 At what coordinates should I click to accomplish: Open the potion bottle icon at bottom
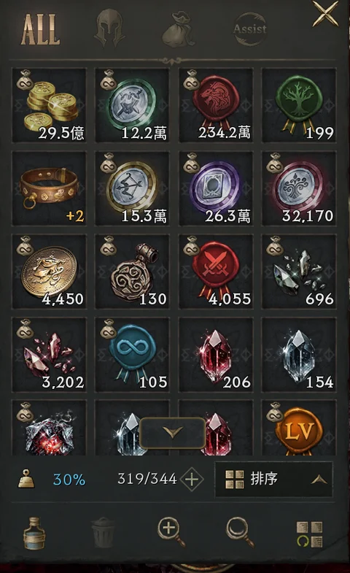[35, 533]
